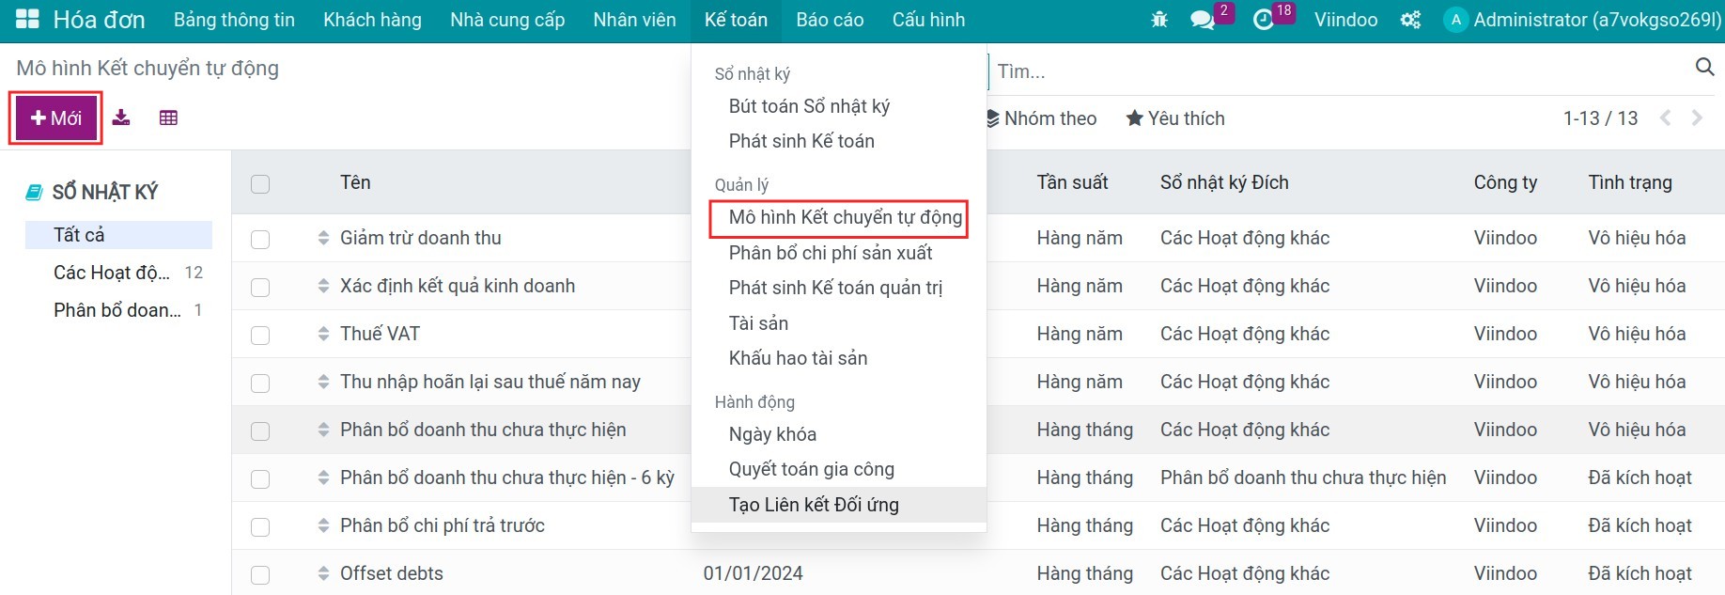Click drag handle of Offset debts row
1725x595 pixels.
pyautogui.click(x=323, y=573)
